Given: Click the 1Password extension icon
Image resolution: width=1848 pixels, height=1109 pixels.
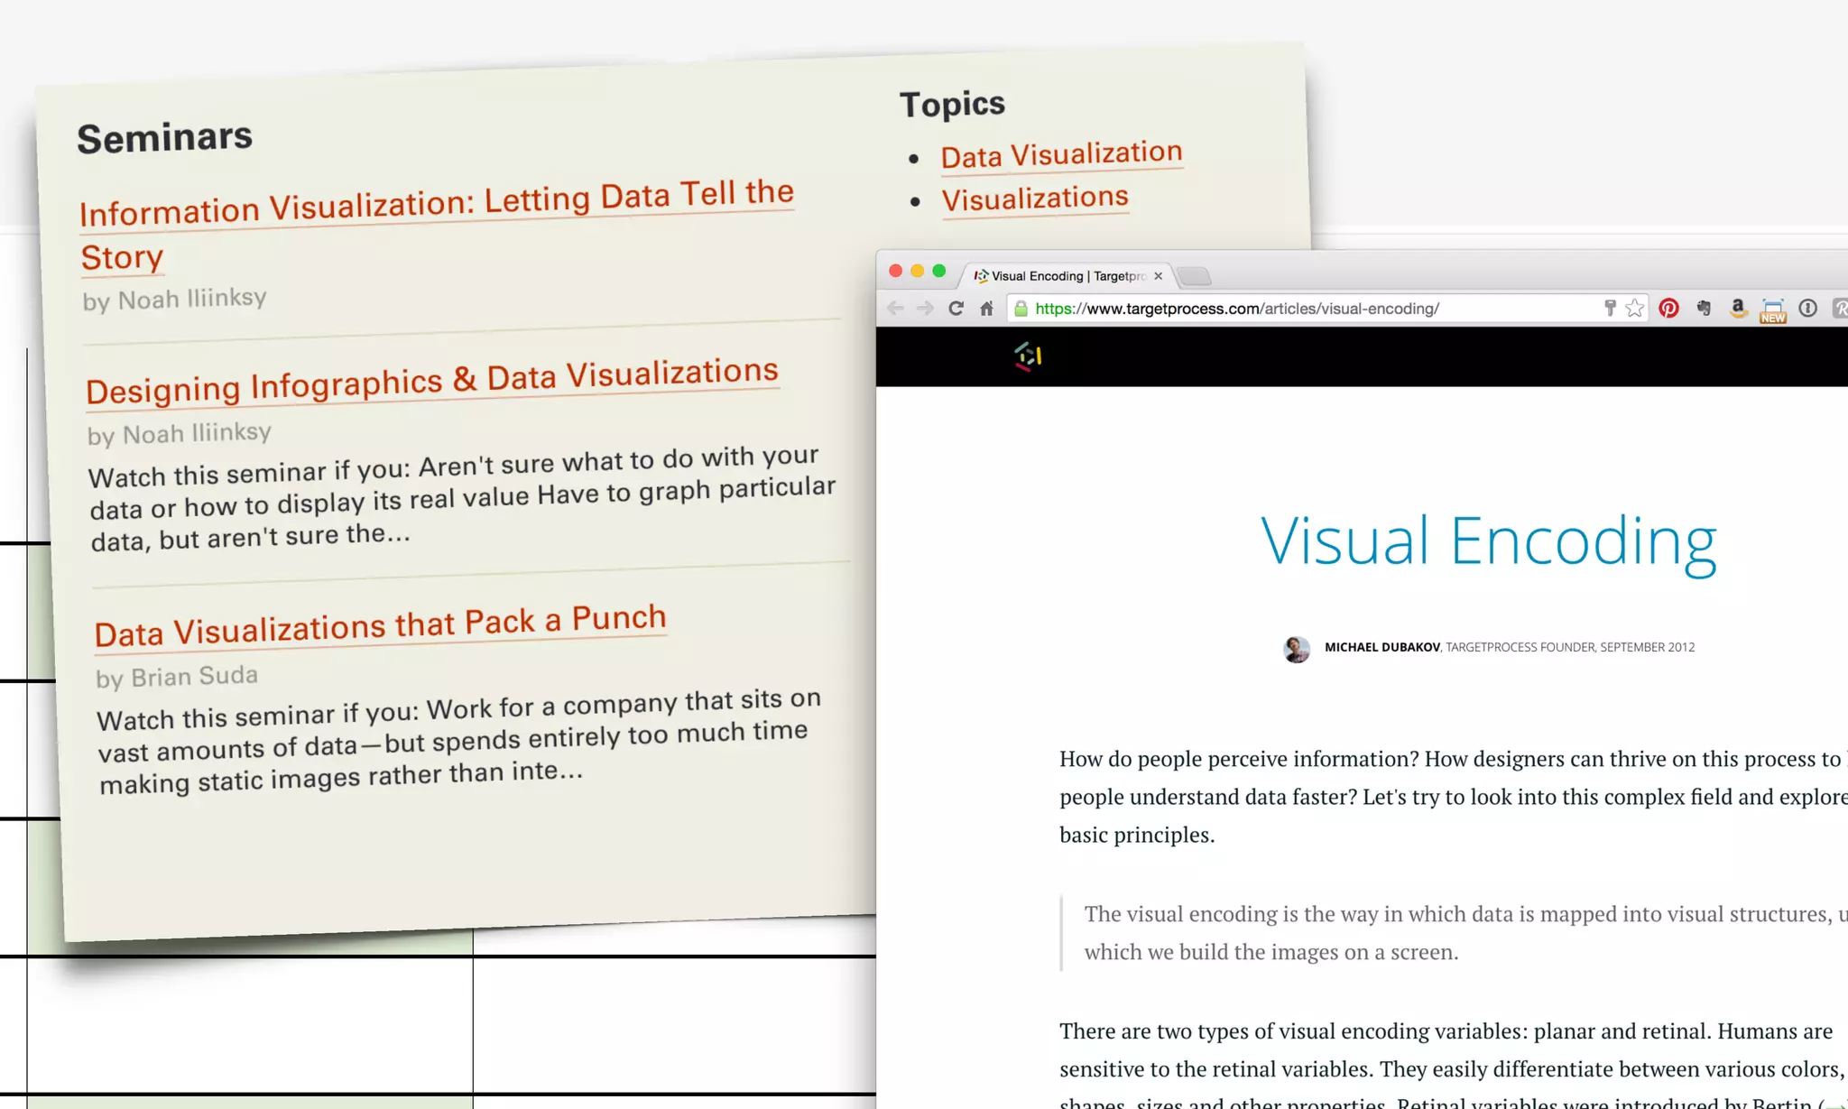Looking at the screenshot, I should pyautogui.click(x=1807, y=309).
